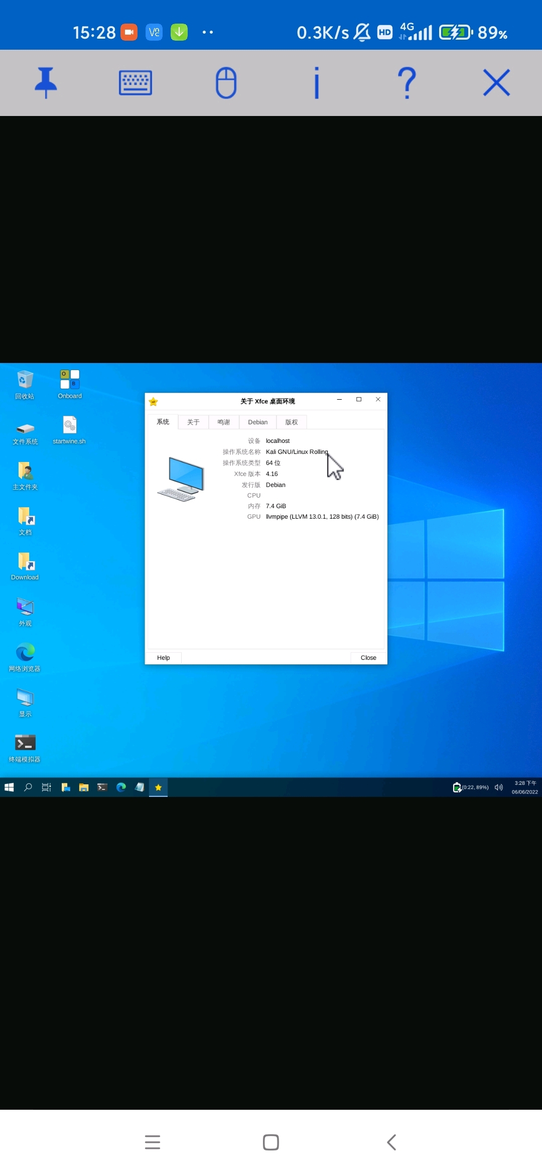Open file manager folder icon in taskbar
This screenshot has width=542, height=1175.
(x=84, y=787)
